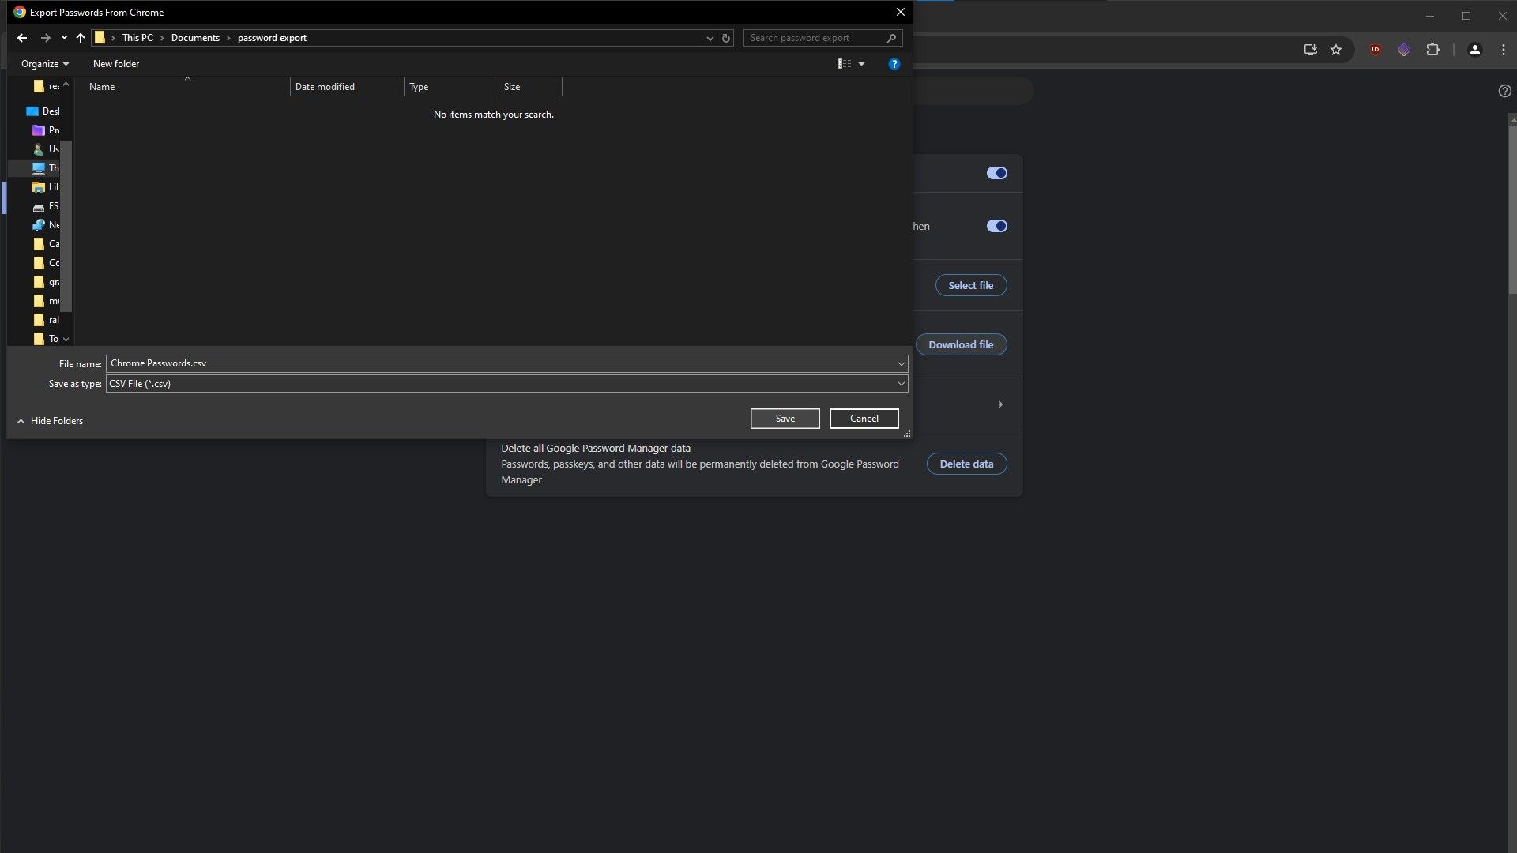Open file dialog help icon
The height and width of the screenshot is (853, 1517).
[x=894, y=64]
